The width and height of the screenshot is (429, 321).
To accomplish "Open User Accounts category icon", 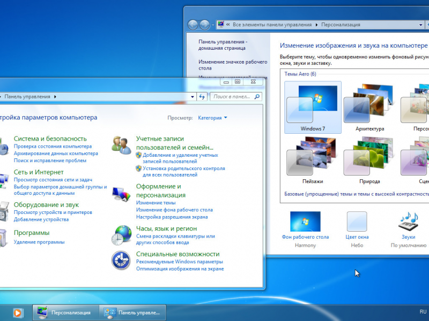I will coord(122,146).
